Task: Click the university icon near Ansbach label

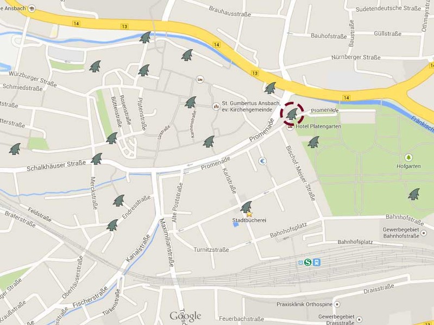Action: point(32,8)
